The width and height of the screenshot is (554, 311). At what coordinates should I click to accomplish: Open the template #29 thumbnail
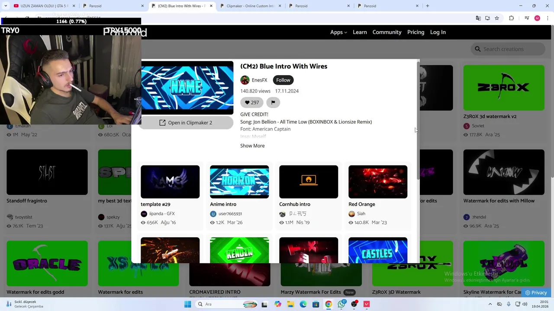[170, 182]
